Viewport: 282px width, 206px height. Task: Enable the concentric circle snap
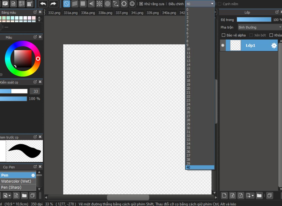coord(108,4)
